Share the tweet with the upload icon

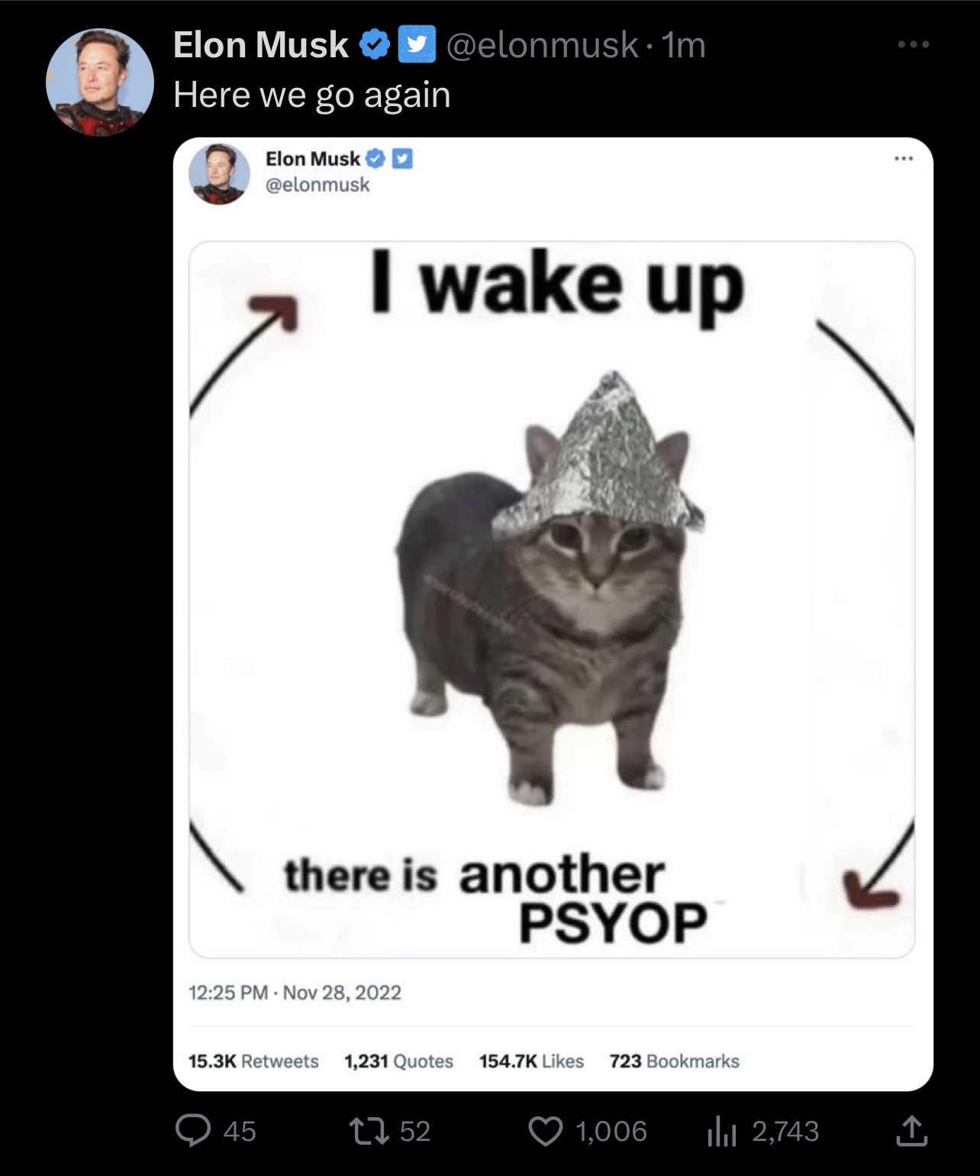[x=911, y=1131]
